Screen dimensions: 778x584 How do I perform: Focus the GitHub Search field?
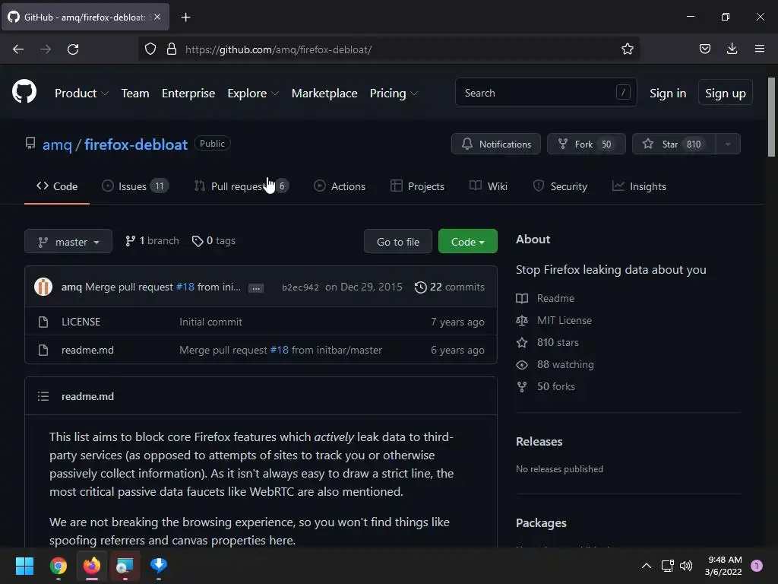coord(546,92)
